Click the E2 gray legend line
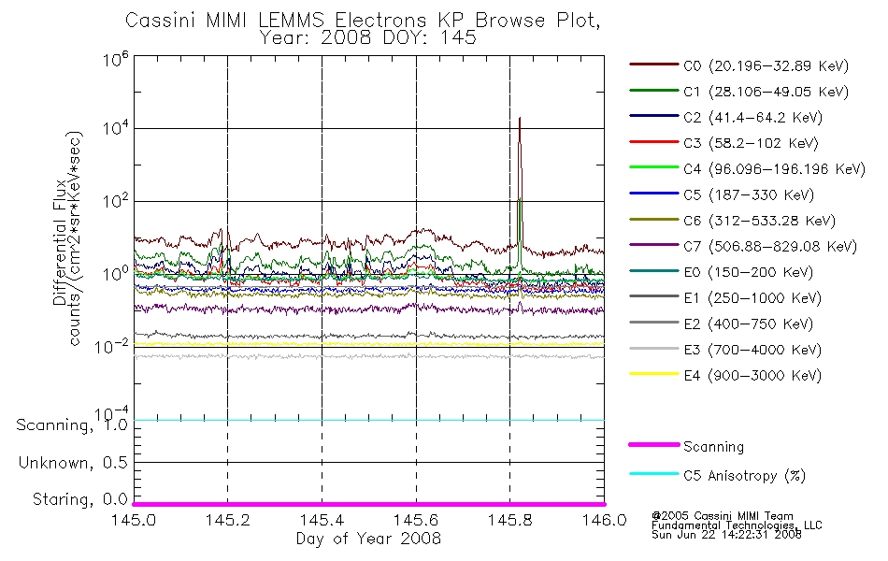This screenshot has width=888, height=561. coord(654,323)
